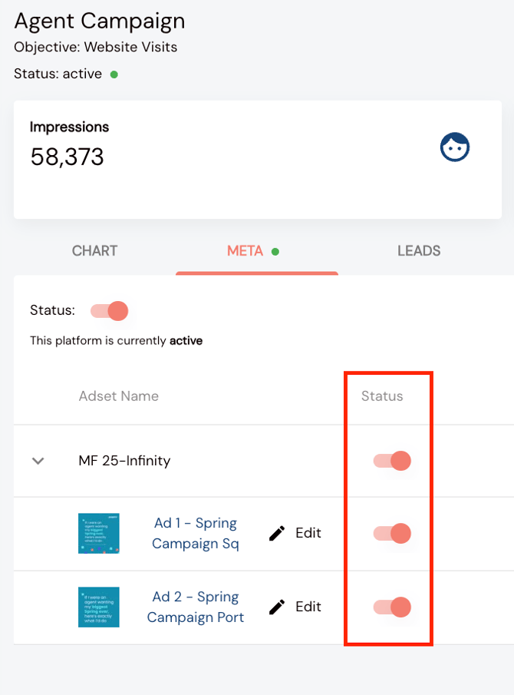
Task: Open the Ad 2 – Spring Campaign Port link
Action: (195, 607)
